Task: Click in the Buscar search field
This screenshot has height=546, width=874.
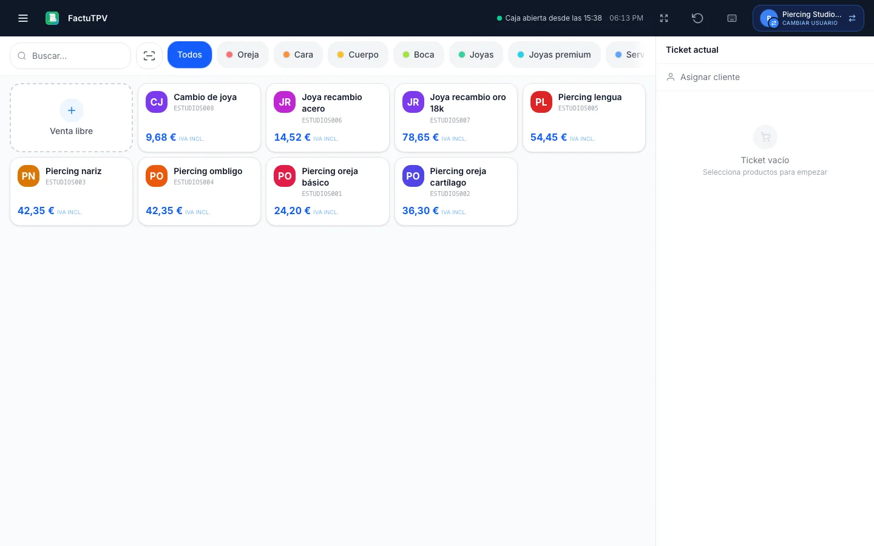Action: coord(70,56)
